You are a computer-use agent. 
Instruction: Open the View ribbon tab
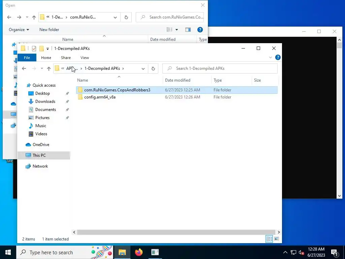85,58
